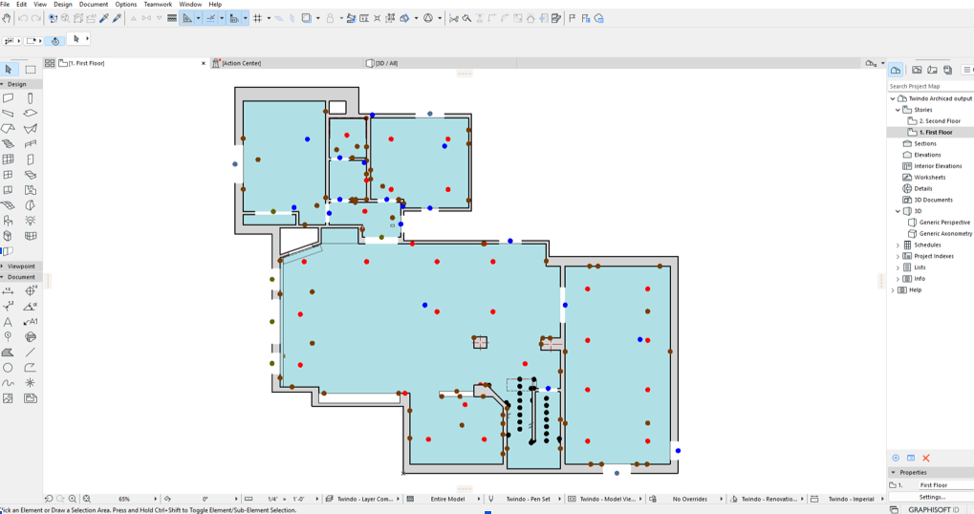Open the Teamwork menu
The image size is (974, 514).
(158, 5)
